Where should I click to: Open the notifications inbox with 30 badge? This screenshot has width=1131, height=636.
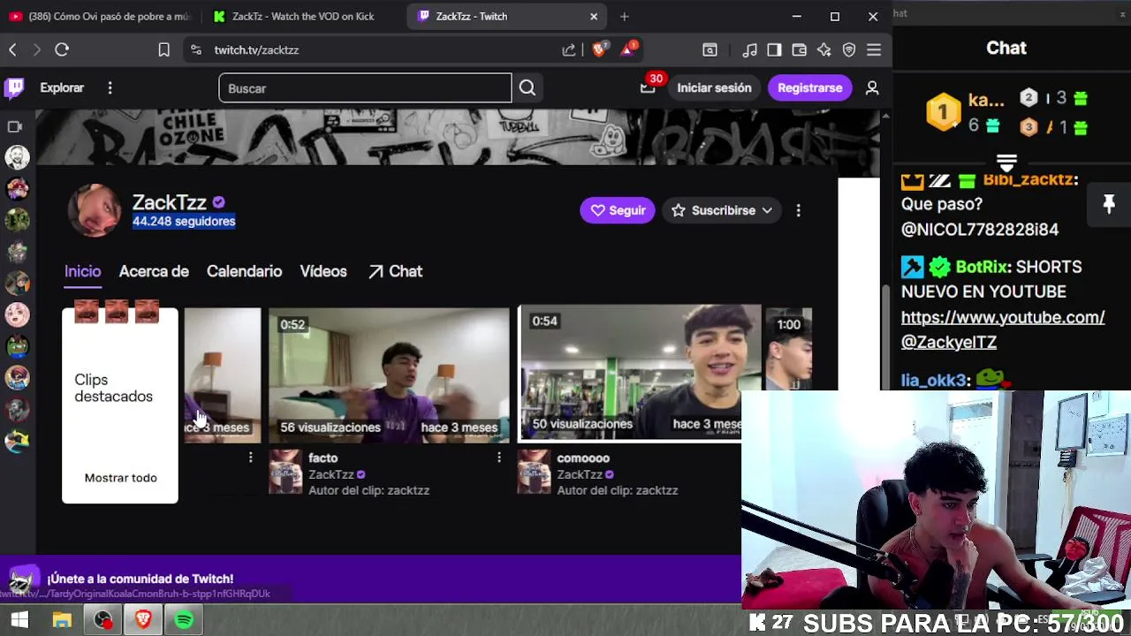[x=649, y=86]
